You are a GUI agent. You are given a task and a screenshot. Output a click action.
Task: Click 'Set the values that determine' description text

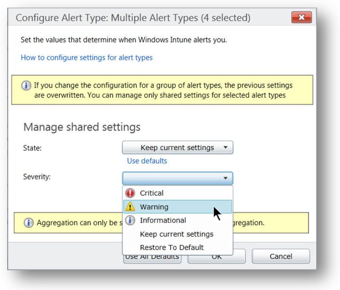pyautogui.click(x=124, y=40)
